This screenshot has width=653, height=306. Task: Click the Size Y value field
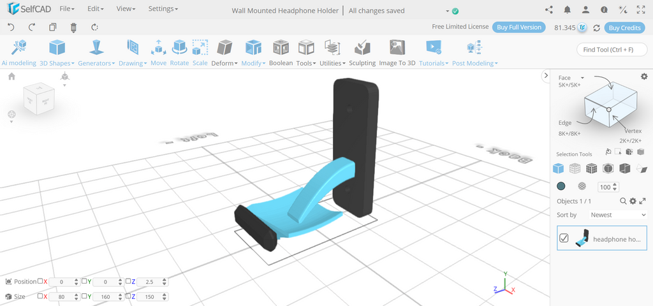click(108, 297)
